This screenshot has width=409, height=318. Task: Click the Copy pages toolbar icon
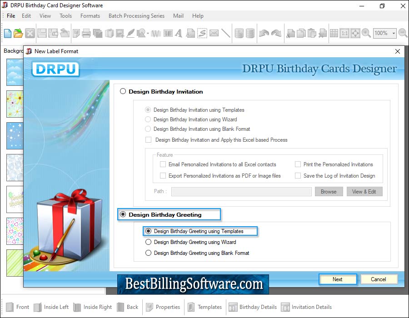pyautogui.click(x=301, y=33)
